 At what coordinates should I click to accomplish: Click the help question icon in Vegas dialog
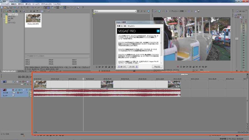(x=158, y=31)
